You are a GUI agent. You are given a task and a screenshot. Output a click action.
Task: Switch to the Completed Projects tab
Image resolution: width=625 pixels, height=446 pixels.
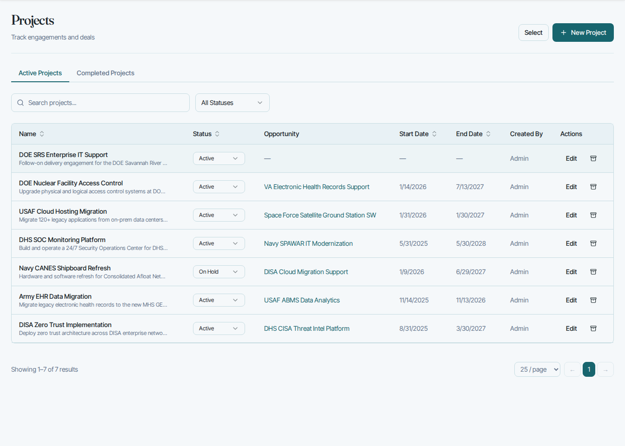[106, 73]
